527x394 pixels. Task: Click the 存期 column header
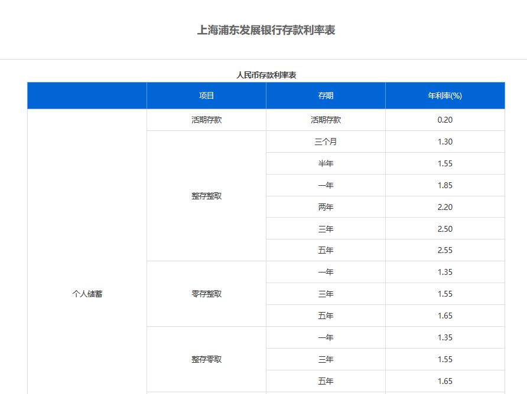click(326, 96)
